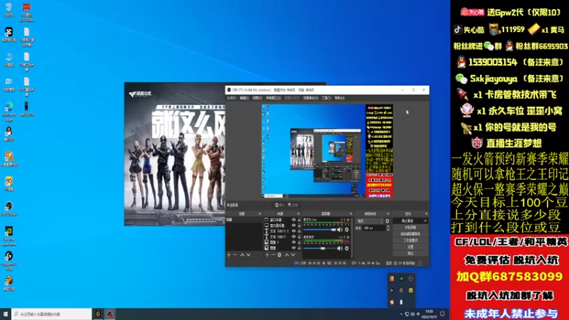Image resolution: width=569 pixels, height=320 pixels.
Task: Adjust the transition duration stepper arrows
Action: click(x=388, y=228)
